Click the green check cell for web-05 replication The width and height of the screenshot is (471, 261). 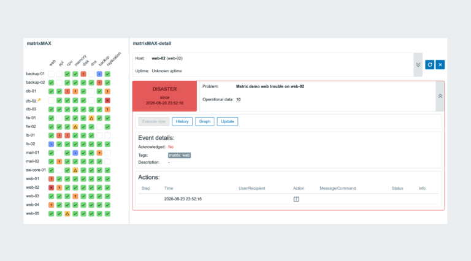tap(107, 214)
